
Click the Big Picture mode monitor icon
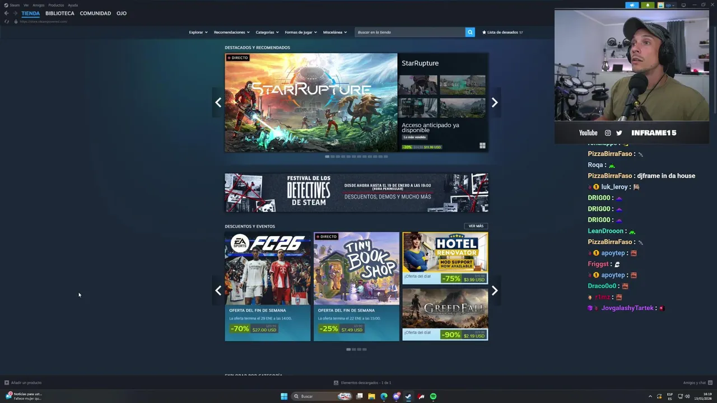[x=683, y=5]
